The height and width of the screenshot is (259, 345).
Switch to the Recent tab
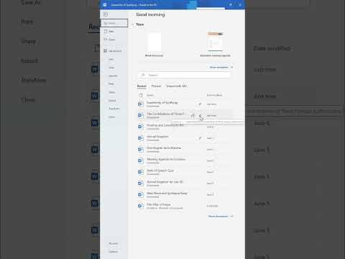point(142,86)
